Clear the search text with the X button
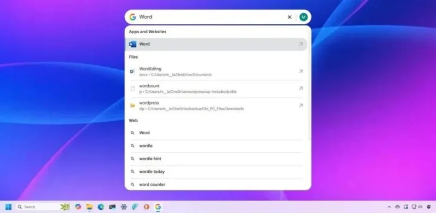 [x=289, y=17]
